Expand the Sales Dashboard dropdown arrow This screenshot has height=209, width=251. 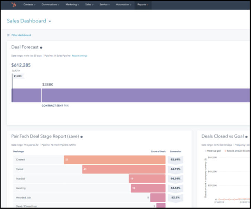[50, 22]
